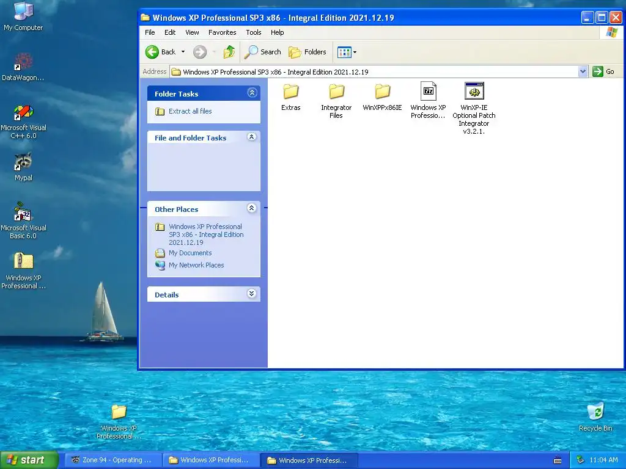Screen dimensions: 626x469
Task: Open the Help menu
Action: 277,32
